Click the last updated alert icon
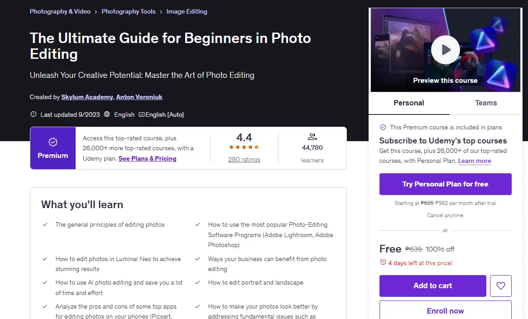The image size is (528, 319). coord(34,114)
